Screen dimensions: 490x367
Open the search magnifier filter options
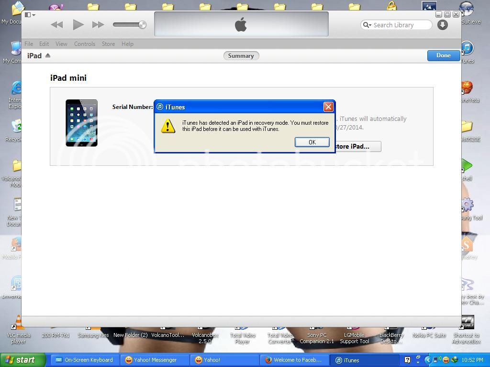click(367, 25)
